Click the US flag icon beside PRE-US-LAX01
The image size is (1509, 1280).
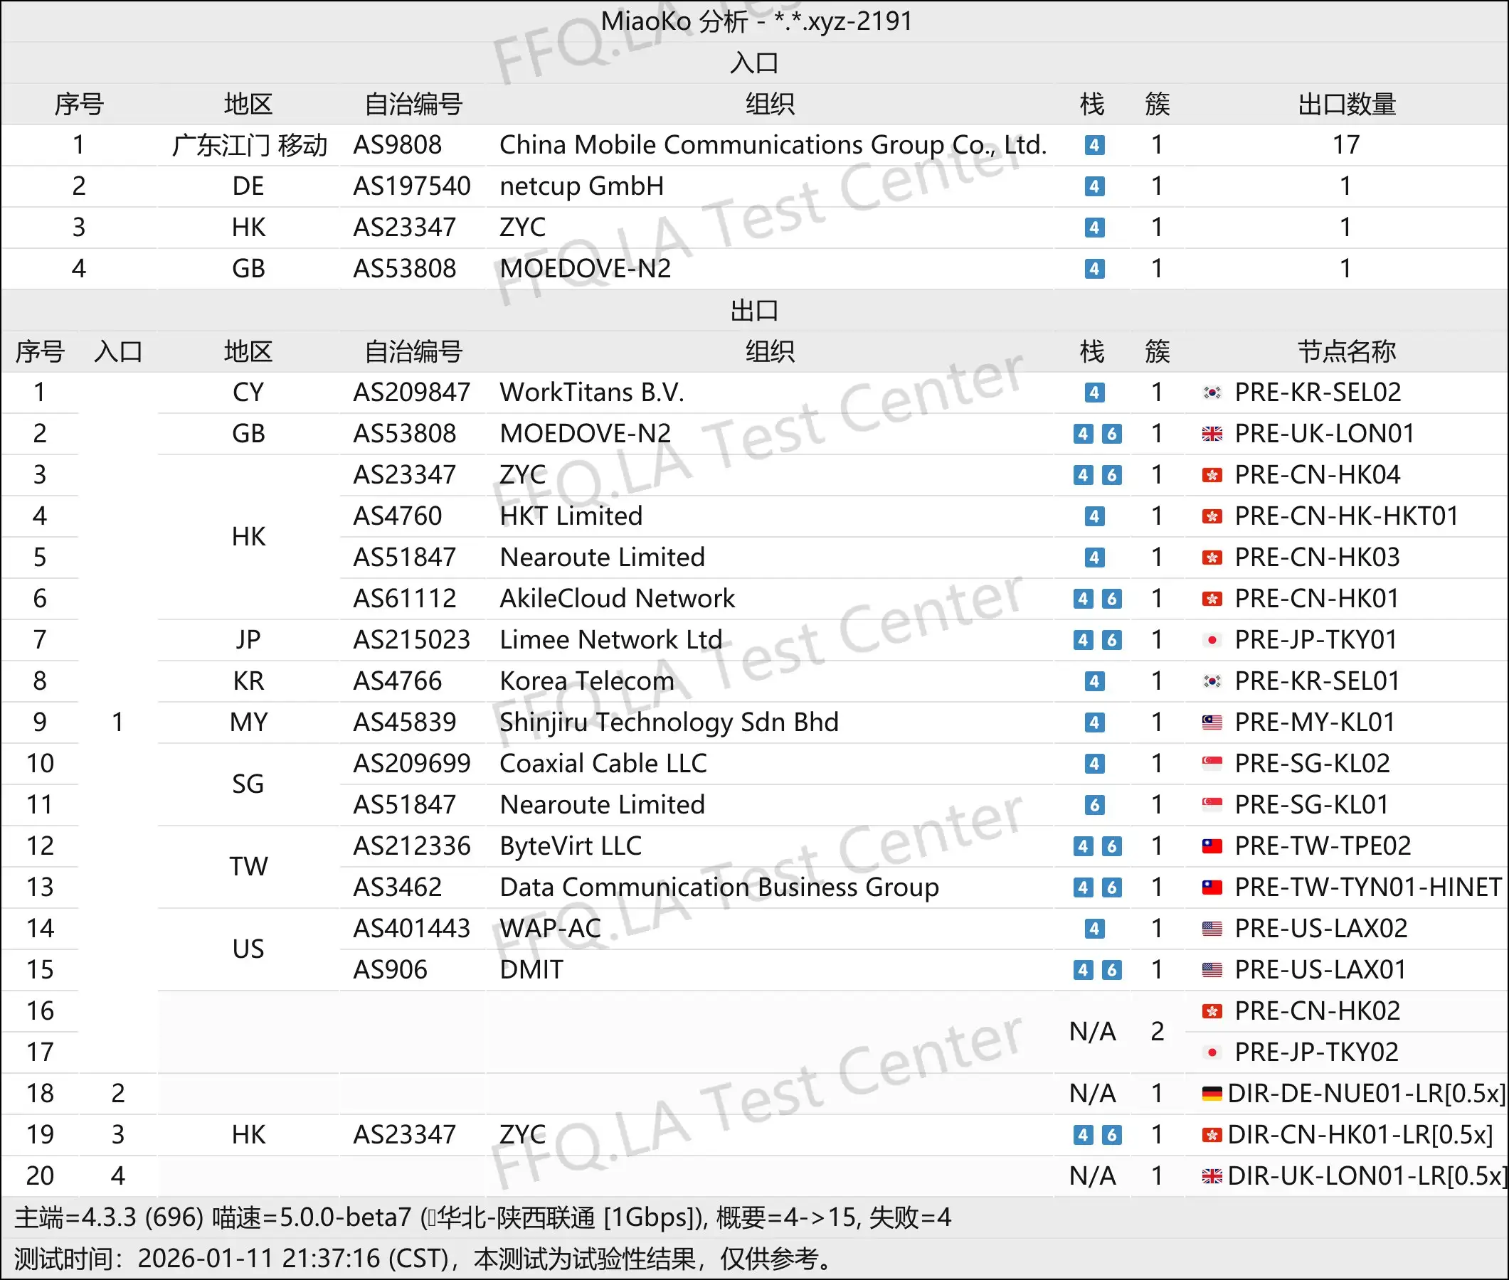click(x=1212, y=969)
